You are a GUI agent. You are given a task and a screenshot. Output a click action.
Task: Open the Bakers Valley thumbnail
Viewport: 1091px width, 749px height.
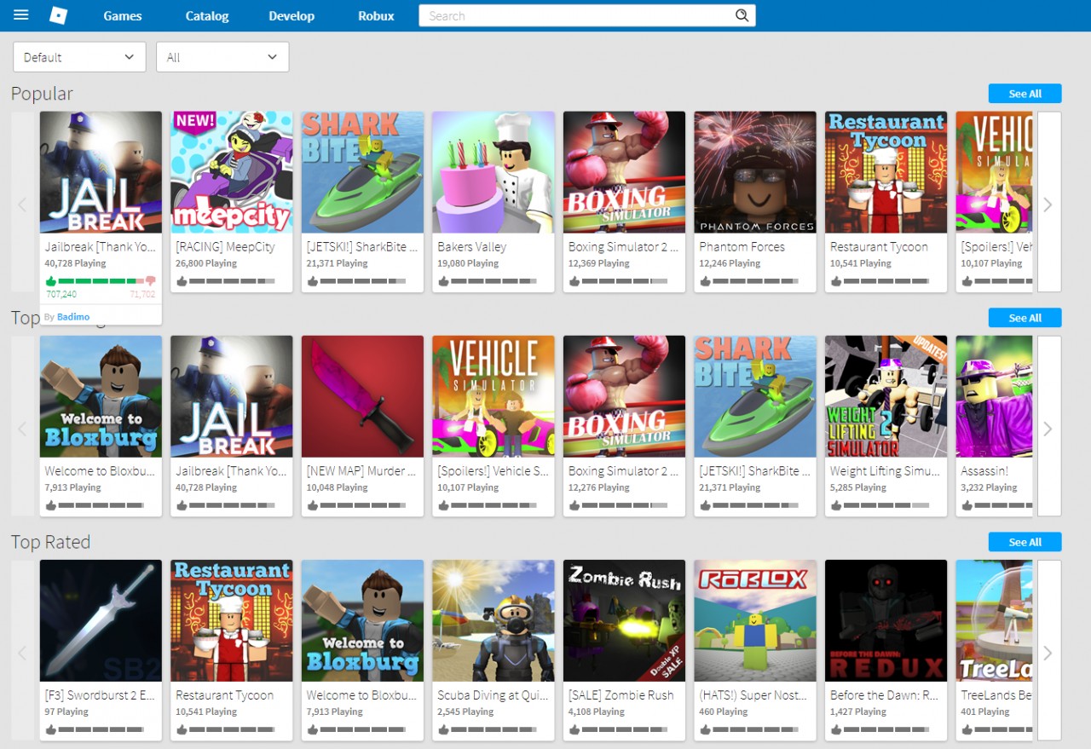point(494,172)
